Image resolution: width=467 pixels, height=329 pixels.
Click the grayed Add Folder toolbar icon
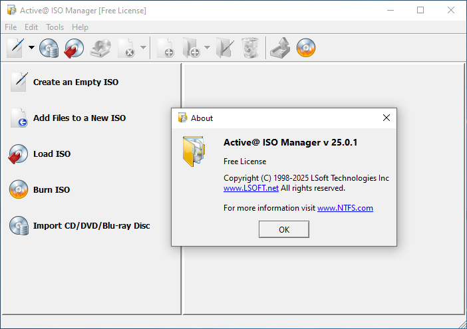191,48
